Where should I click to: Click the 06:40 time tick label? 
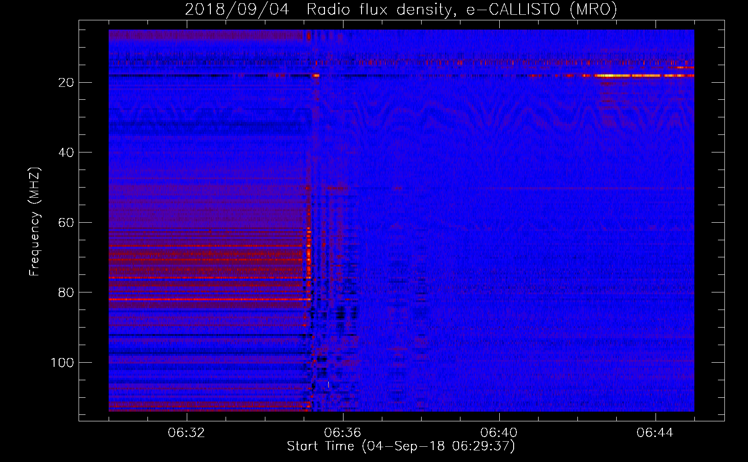499,433
